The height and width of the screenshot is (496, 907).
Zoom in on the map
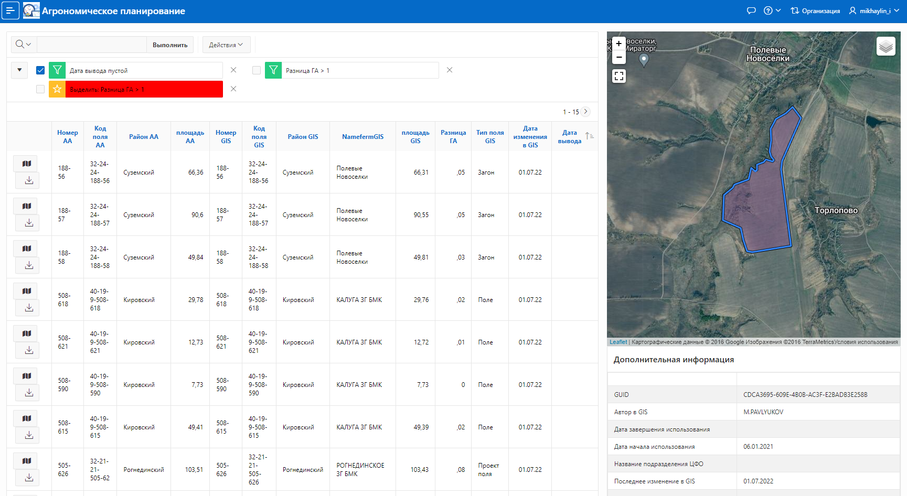pos(619,44)
